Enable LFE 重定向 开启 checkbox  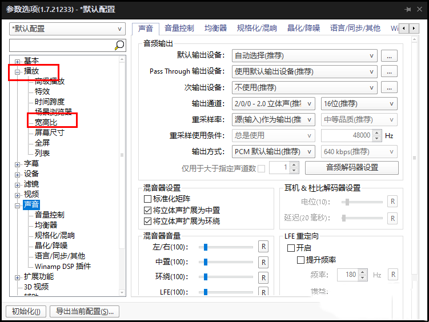click(x=291, y=248)
